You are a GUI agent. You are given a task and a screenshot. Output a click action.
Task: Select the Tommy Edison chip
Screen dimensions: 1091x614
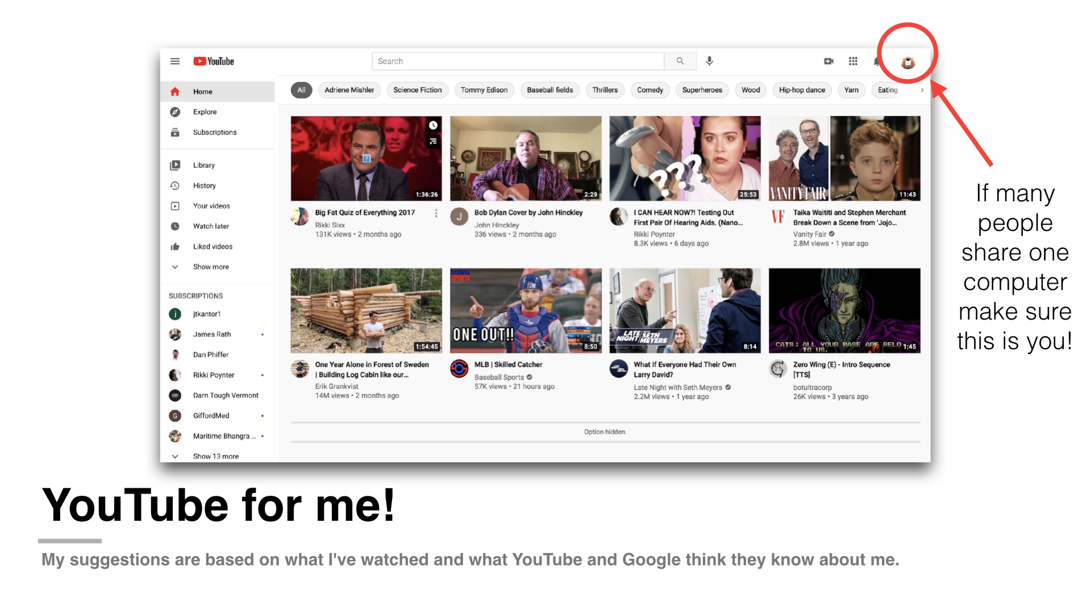(484, 90)
